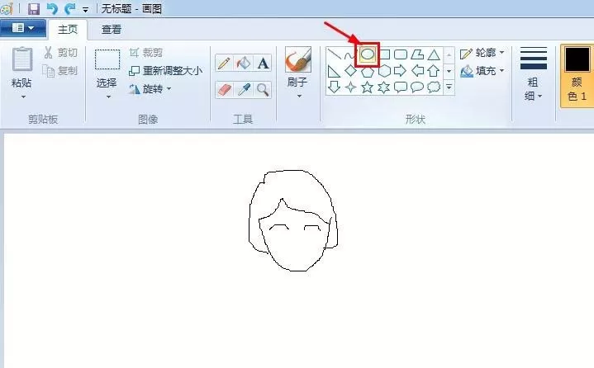594x368 pixels.
Task: Click the Save icon in title bar
Action: pos(34,8)
